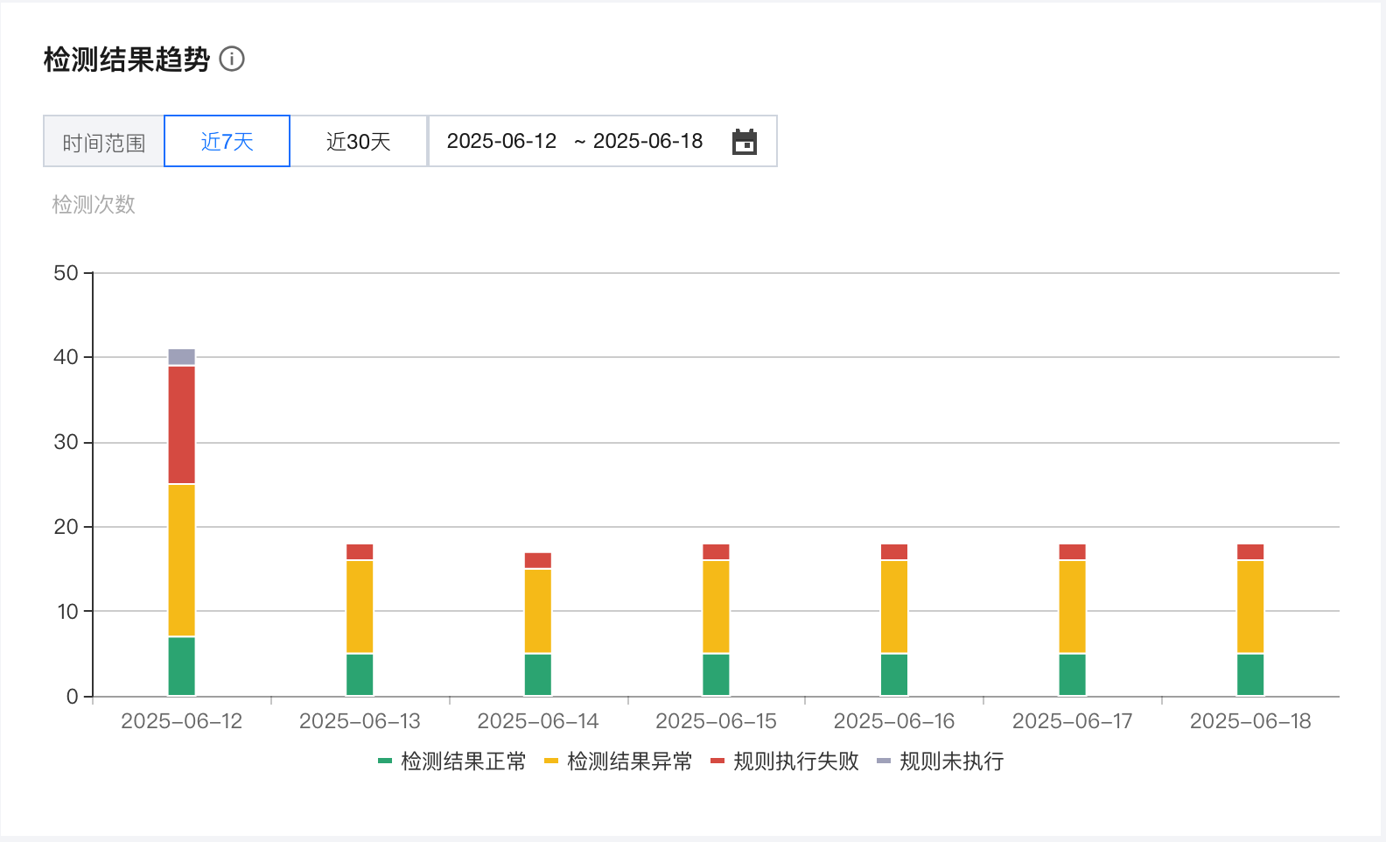Image resolution: width=1386 pixels, height=842 pixels.
Task: Click the yellow segment of 2025-06-14 bar
Action: [538, 611]
